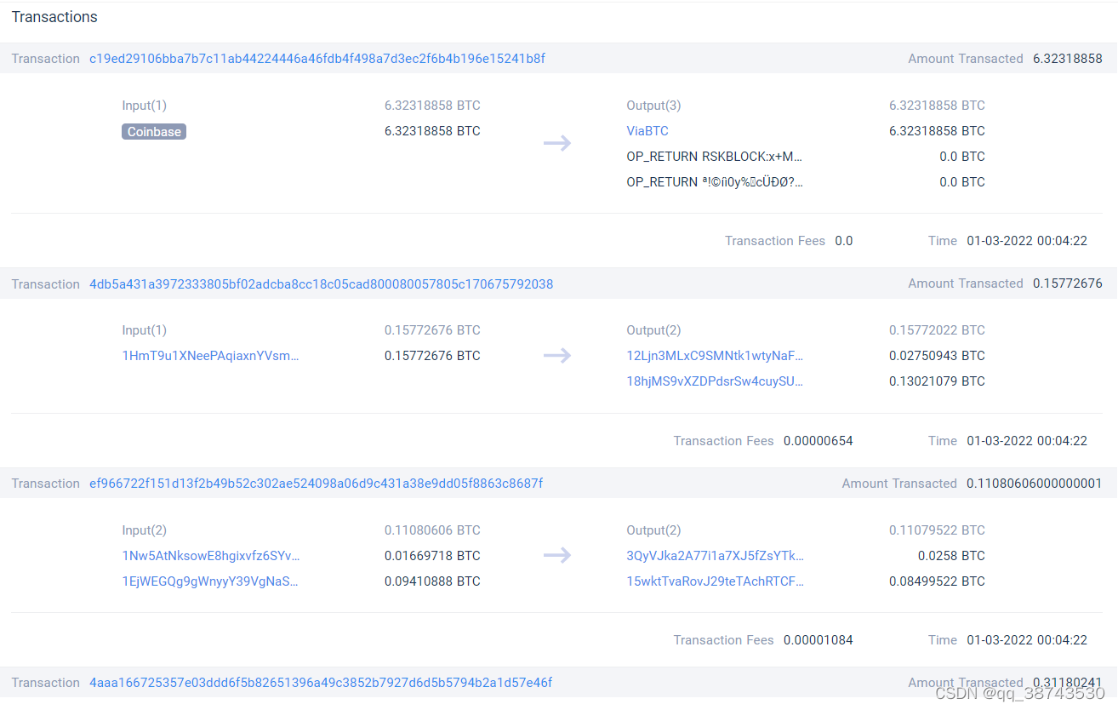
Task: Select Transaction Fees value 0.0
Action: click(x=844, y=241)
